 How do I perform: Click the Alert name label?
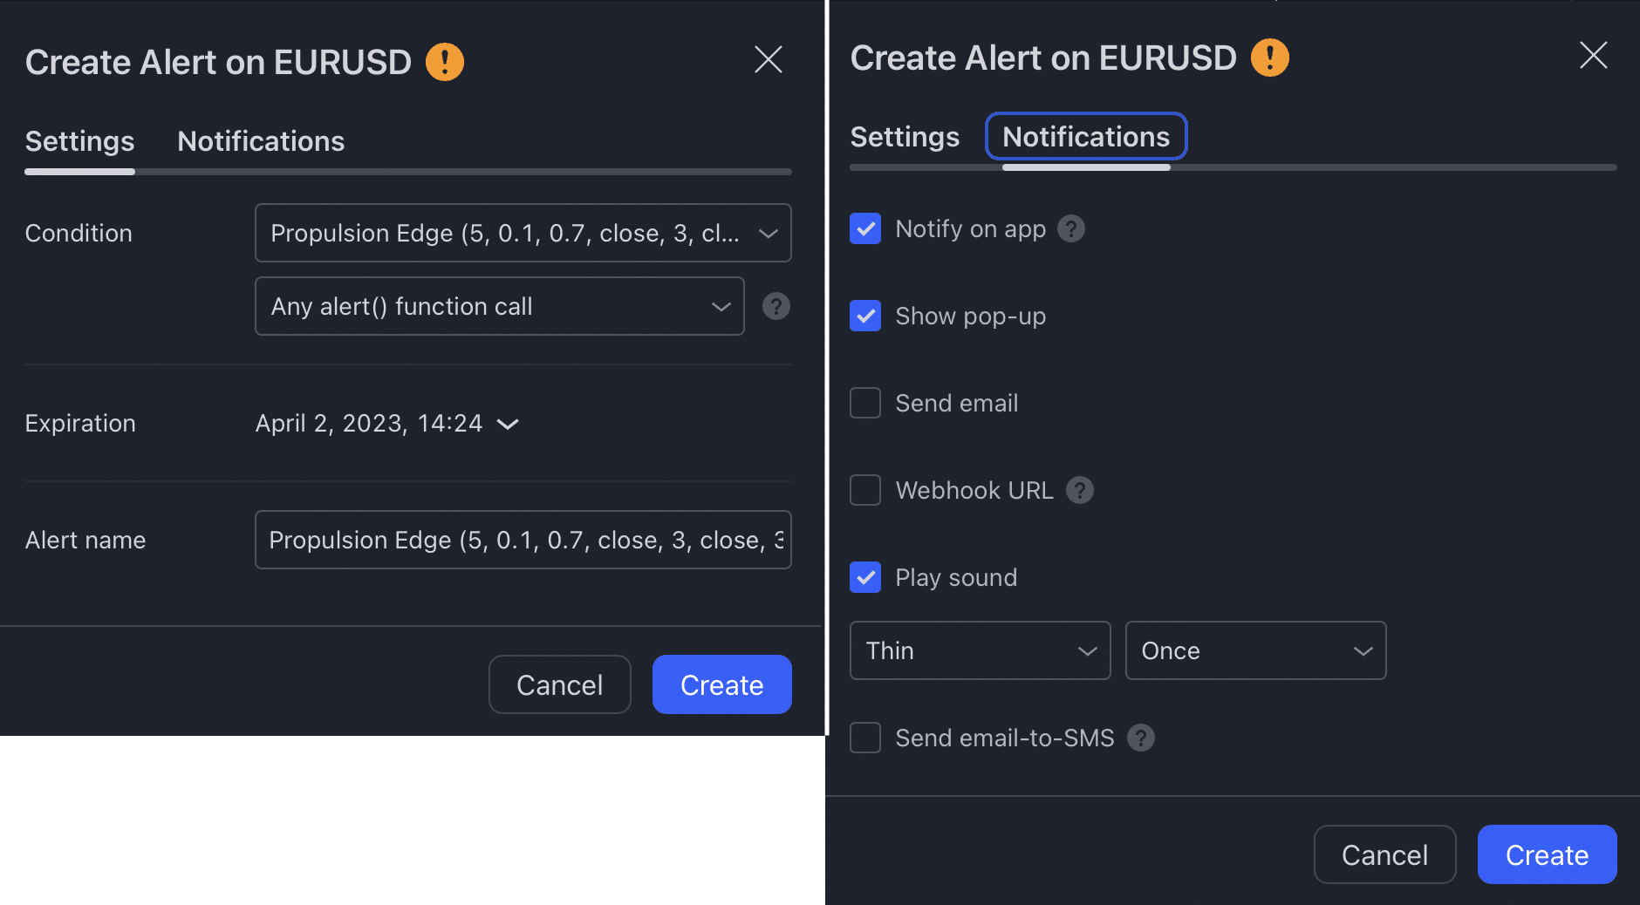(x=85, y=541)
